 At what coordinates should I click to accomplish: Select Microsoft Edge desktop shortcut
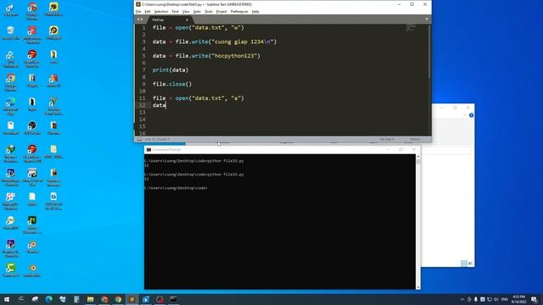11,106
